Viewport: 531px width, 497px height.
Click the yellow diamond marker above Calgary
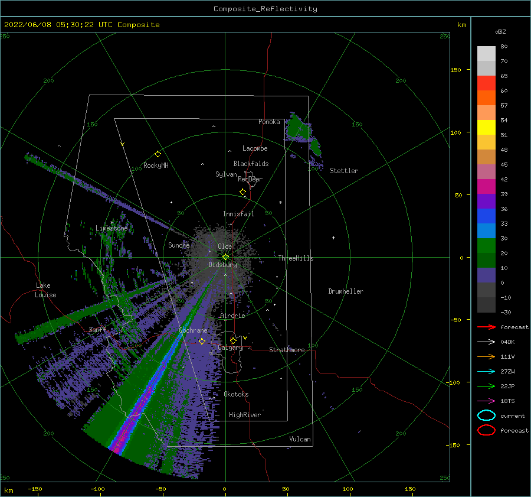click(x=233, y=340)
